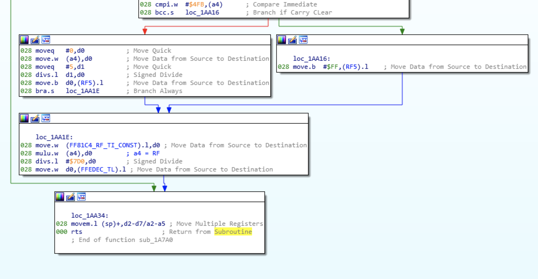Image resolution: width=538 pixels, height=279 pixels.
Task: Click RF5 operand in loc_1AA16 block
Action: click(x=351, y=67)
